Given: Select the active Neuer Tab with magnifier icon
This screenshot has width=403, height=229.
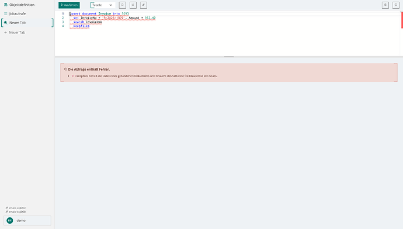Looking at the screenshot, I should [27, 23].
